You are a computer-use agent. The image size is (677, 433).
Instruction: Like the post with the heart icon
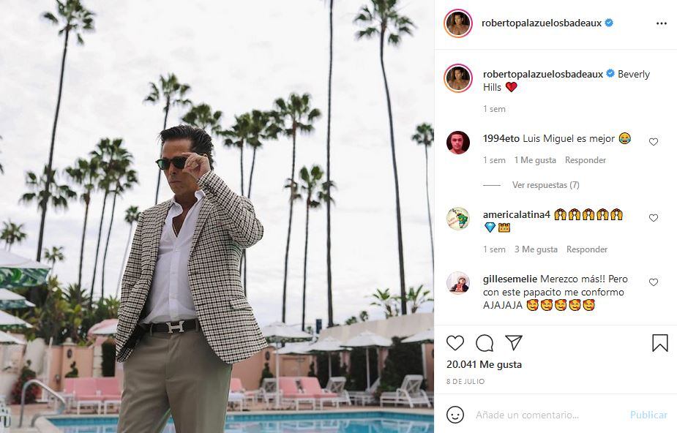click(x=455, y=342)
